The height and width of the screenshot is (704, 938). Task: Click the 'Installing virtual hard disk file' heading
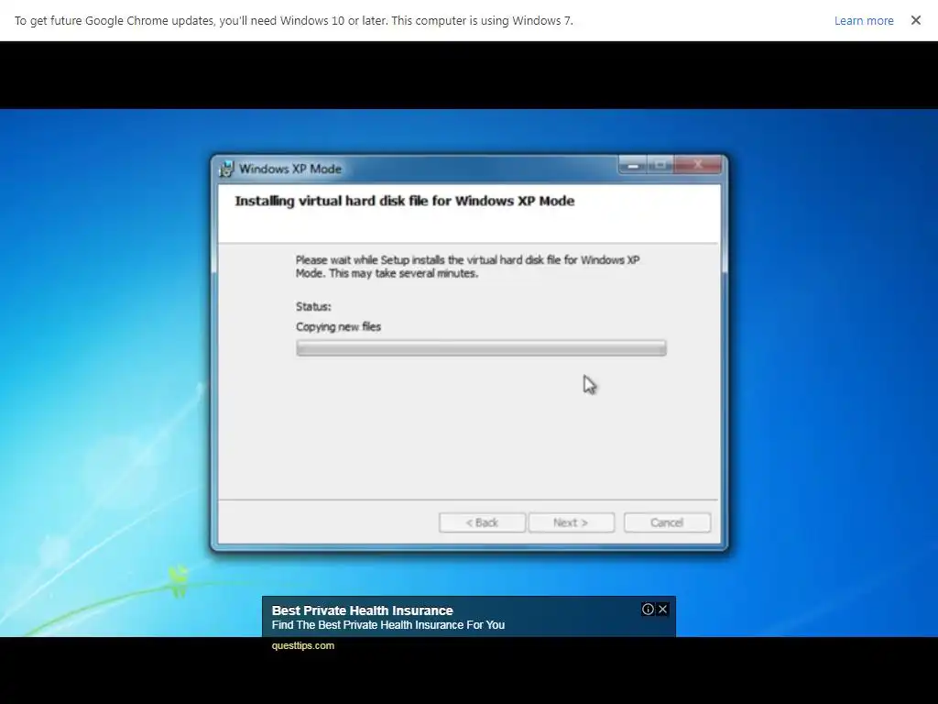coord(404,201)
